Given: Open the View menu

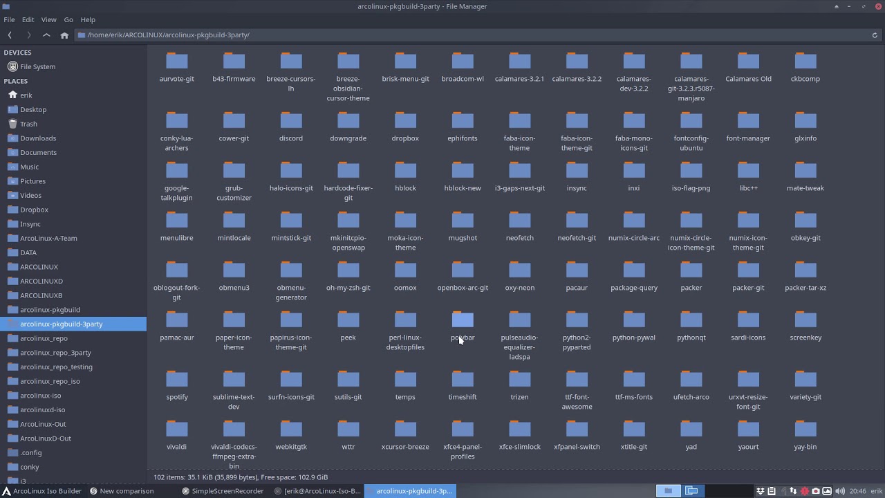Looking at the screenshot, I should pos(49,19).
